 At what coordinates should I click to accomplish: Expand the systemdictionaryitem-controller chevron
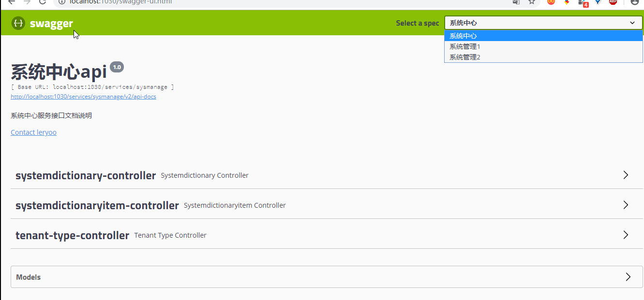(626, 205)
